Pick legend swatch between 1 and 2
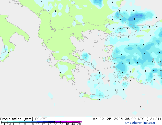This screenshot has height=125, width=162. pos(16,122)
